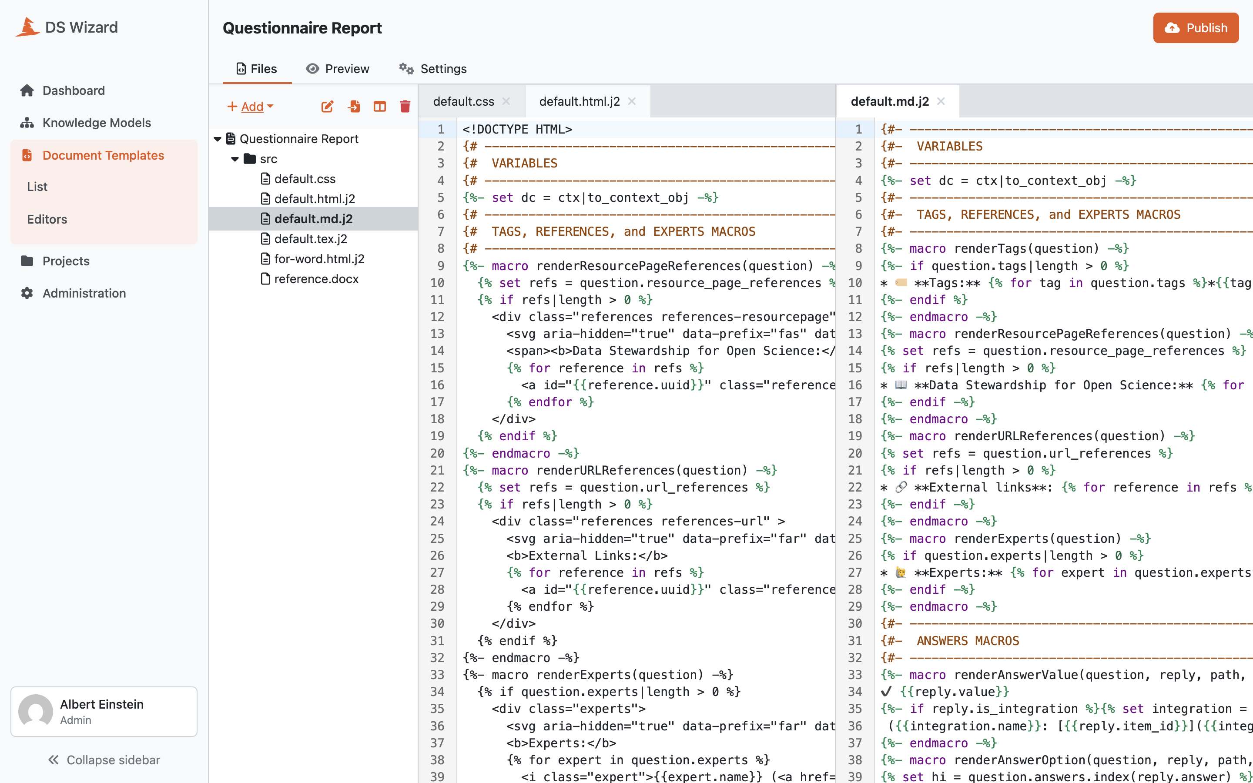Click the red trash delete icon
The width and height of the screenshot is (1253, 783).
(x=405, y=107)
